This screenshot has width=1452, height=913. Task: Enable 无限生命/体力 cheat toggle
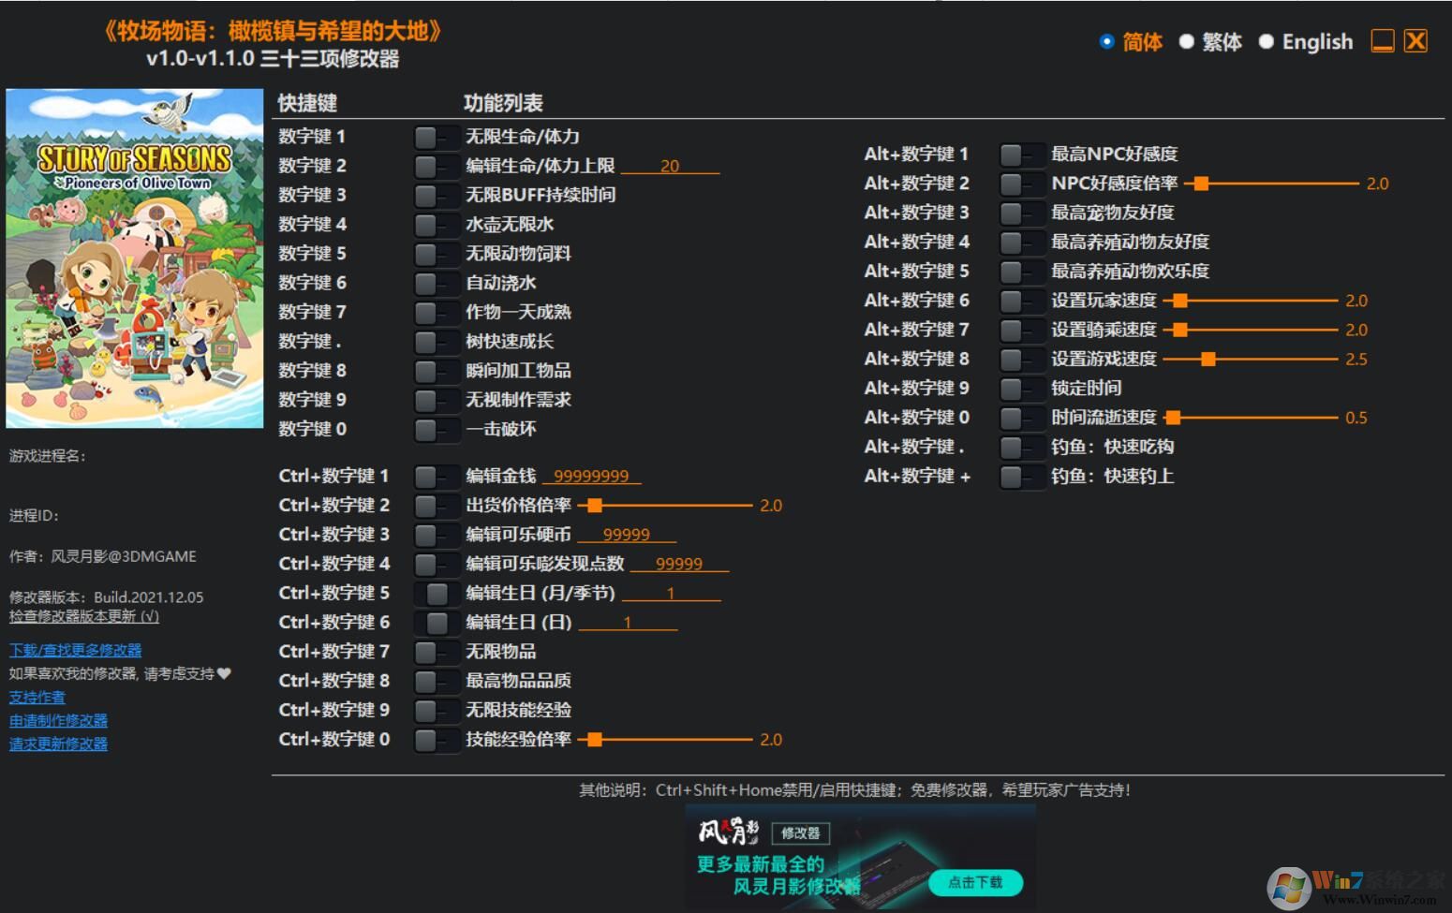coord(436,136)
